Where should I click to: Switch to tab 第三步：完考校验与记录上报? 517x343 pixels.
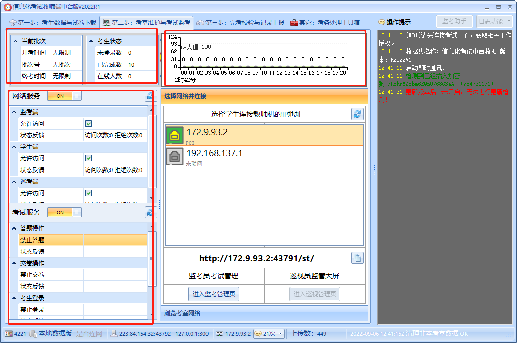(240, 22)
